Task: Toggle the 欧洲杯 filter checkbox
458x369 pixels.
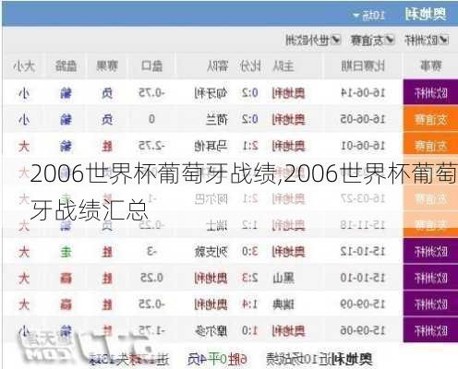Action: 444,40
